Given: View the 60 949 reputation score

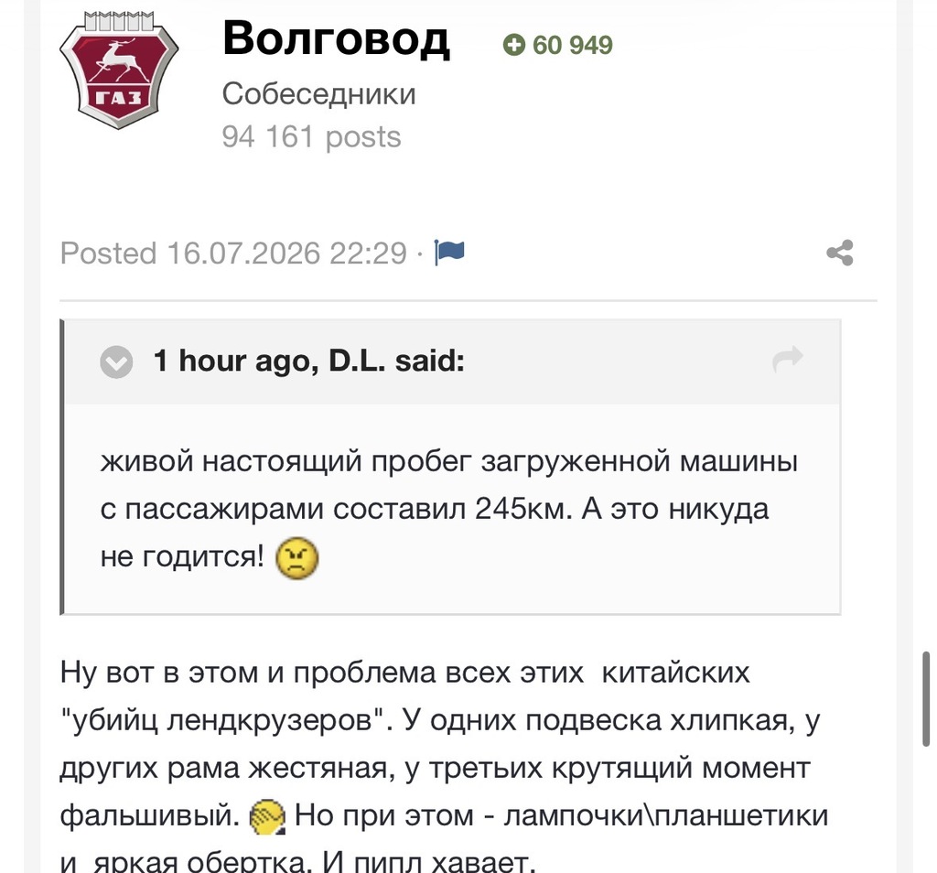Looking at the screenshot, I should click(572, 46).
